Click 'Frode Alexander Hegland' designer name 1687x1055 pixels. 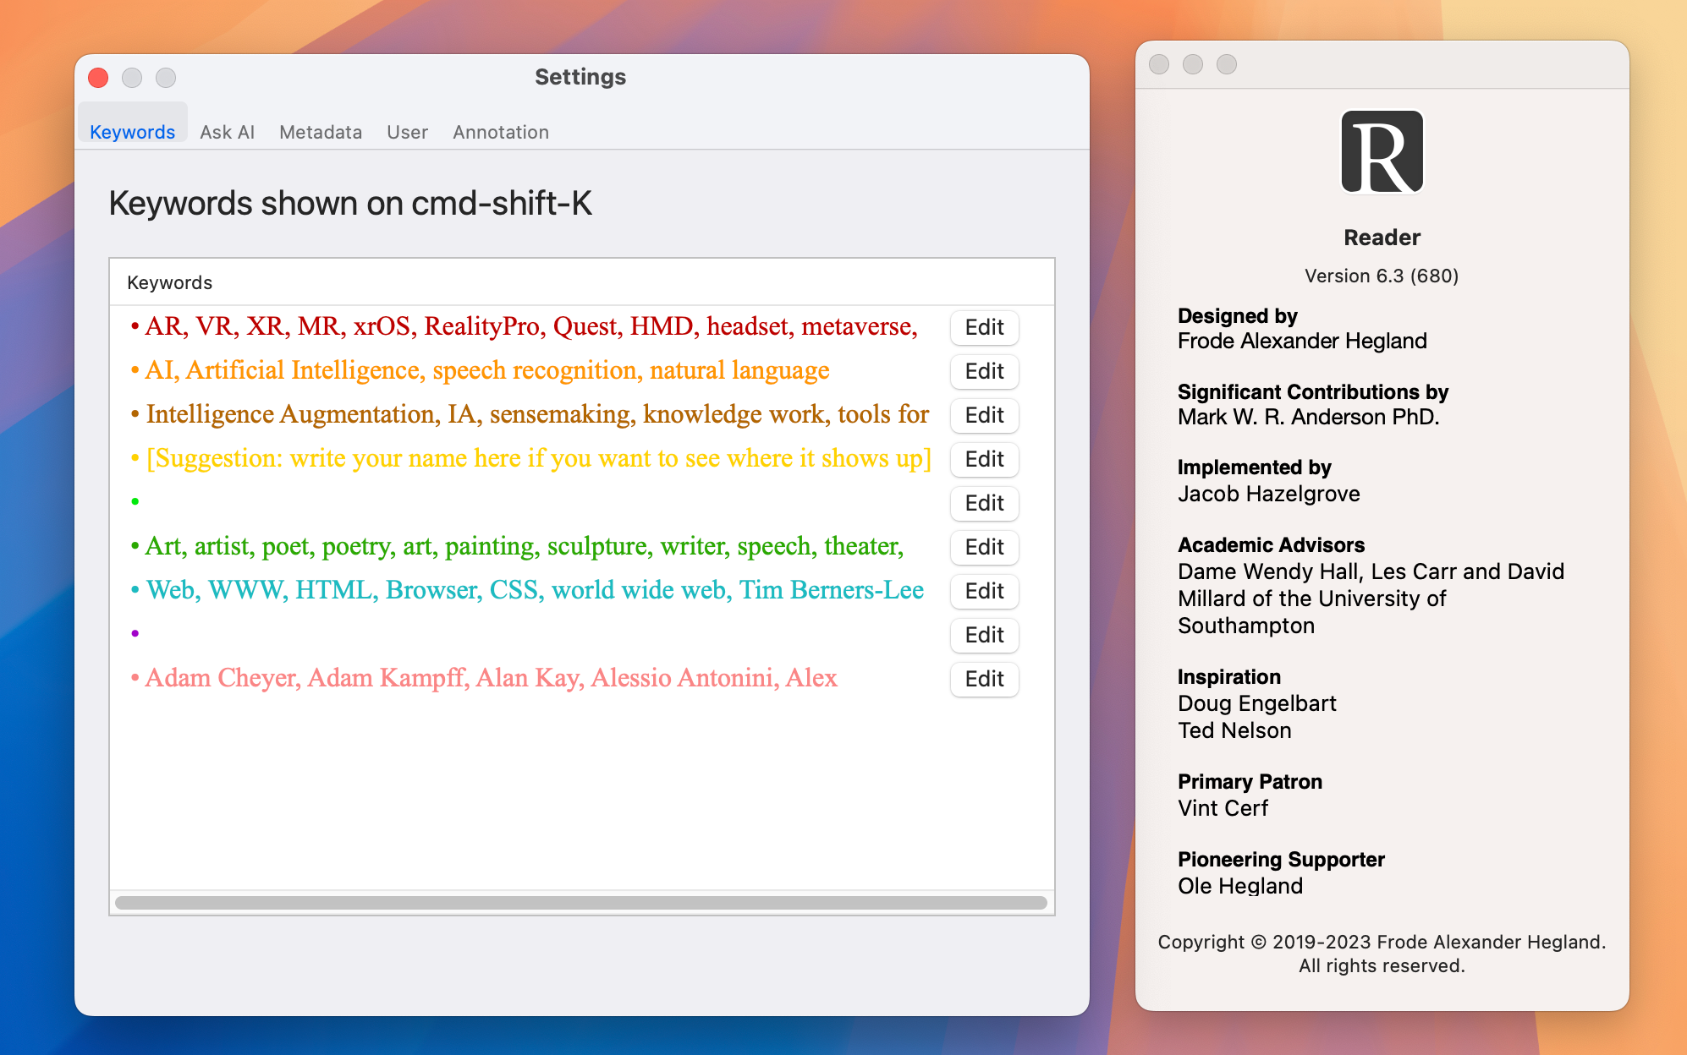[1302, 341]
